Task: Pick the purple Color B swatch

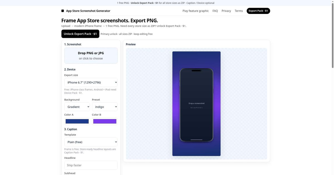Action: (105, 121)
